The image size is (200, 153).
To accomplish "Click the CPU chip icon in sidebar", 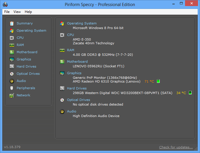I will pos(12,38).
